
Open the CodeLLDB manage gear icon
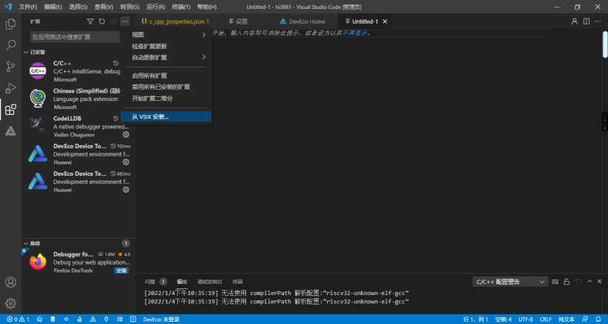126,134
